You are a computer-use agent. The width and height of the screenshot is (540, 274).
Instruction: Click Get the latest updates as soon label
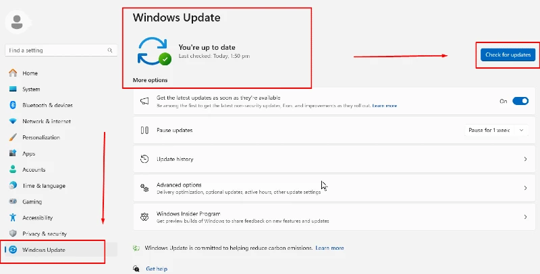(x=218, y=98)
